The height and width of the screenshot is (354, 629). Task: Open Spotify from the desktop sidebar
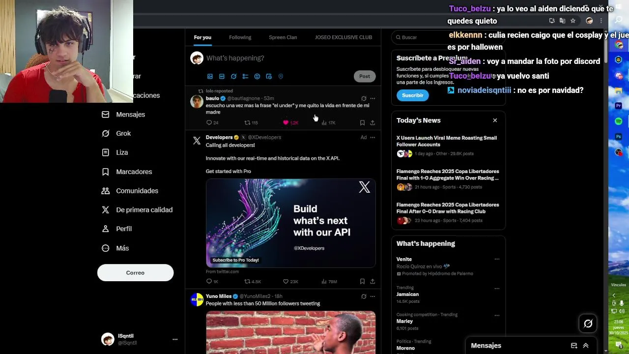[x=619, y=121]
